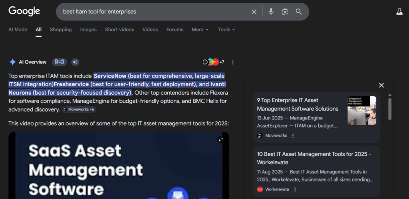
Task: Expand the video to fullscreen
Action: (x=220, y=139)
